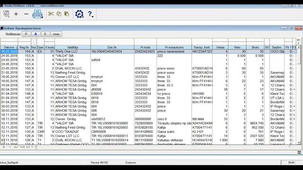Click small minus icon below the table
Viewport: 303px width, 170px height.
(x=10, y=147)
